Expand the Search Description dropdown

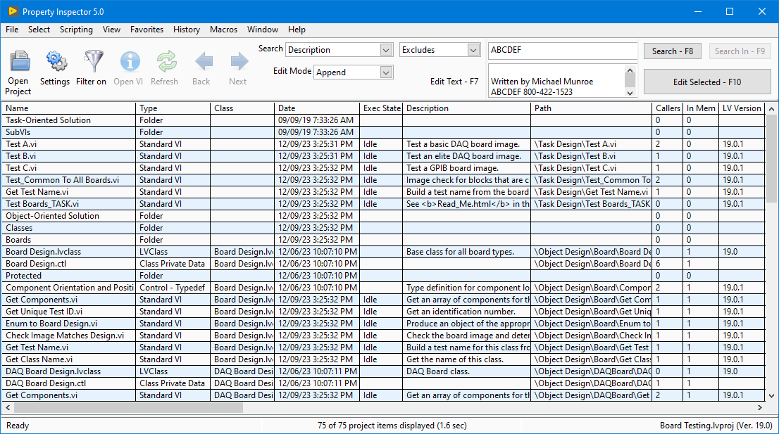(386, 50)
